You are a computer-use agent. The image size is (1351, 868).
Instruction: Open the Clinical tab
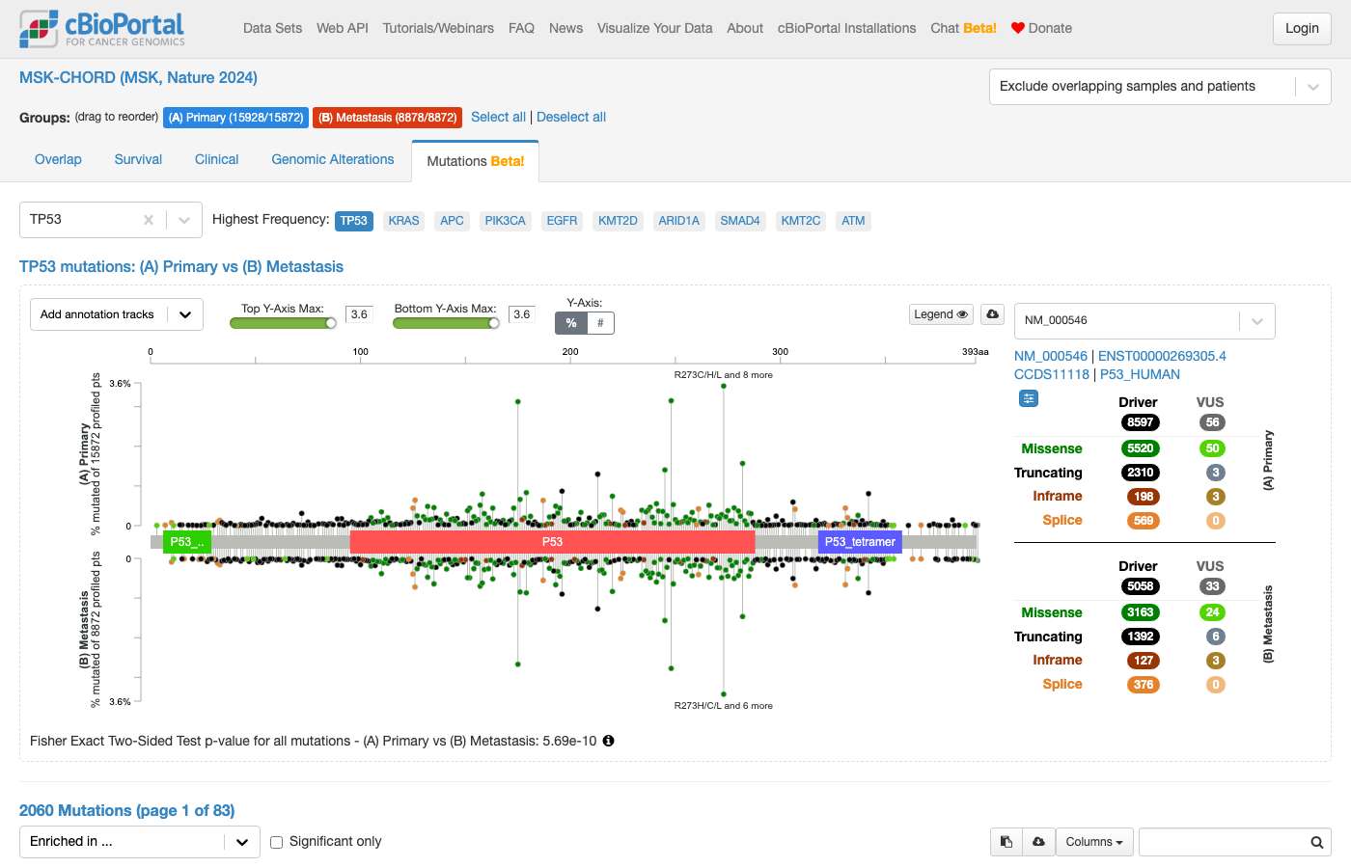pyautogui.click(x=216, y=160)
